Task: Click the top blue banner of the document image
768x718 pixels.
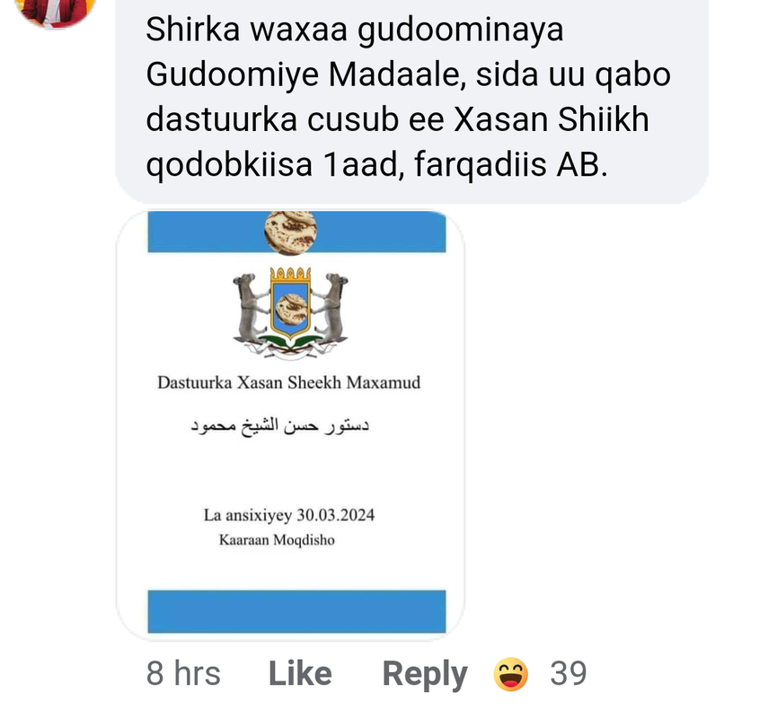Action: click(x=296, y=232)
